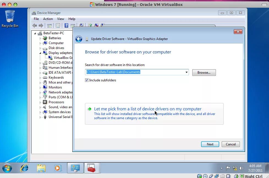Click the Show desktop strip beside the clock
This screenshot has height=178, width=269.
pos(267,168)
